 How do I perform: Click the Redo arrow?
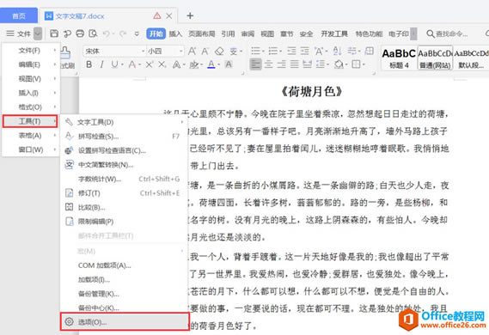point(123,33)
